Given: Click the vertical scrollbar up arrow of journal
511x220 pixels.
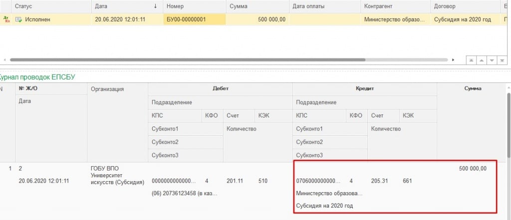Looking at the screenshot, I should pyautogui.click(x=509, y=88).
